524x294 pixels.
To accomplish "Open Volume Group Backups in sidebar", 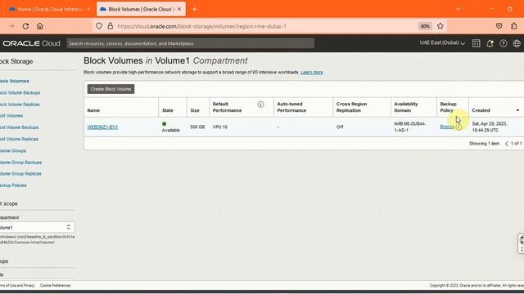I will point(20,163).
